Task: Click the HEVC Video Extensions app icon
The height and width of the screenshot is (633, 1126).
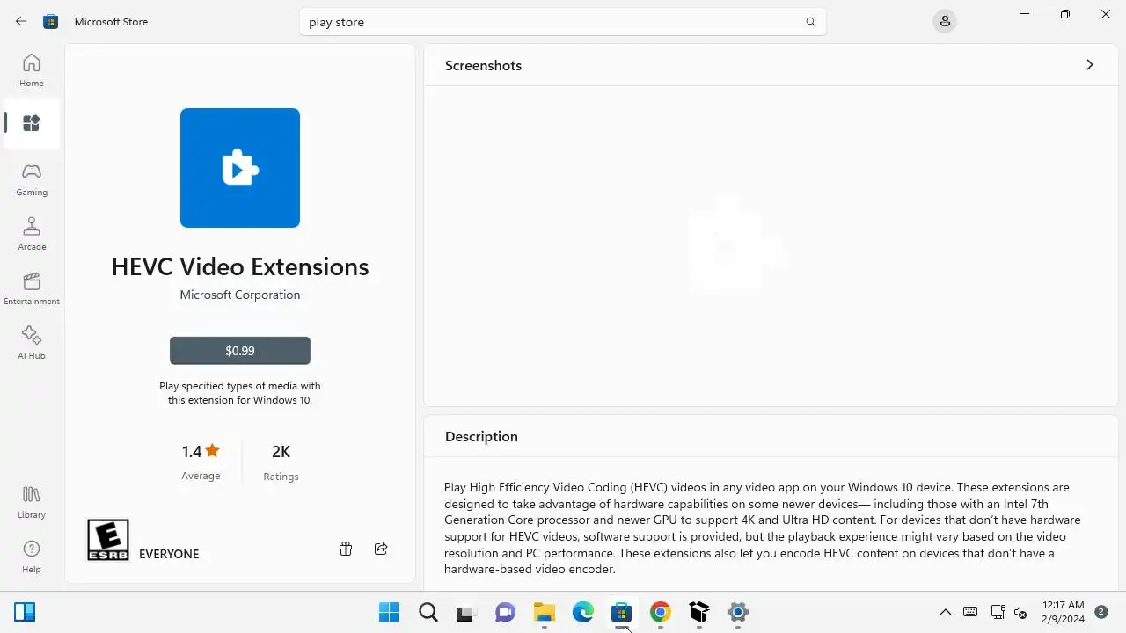Action: pos(240,168)
